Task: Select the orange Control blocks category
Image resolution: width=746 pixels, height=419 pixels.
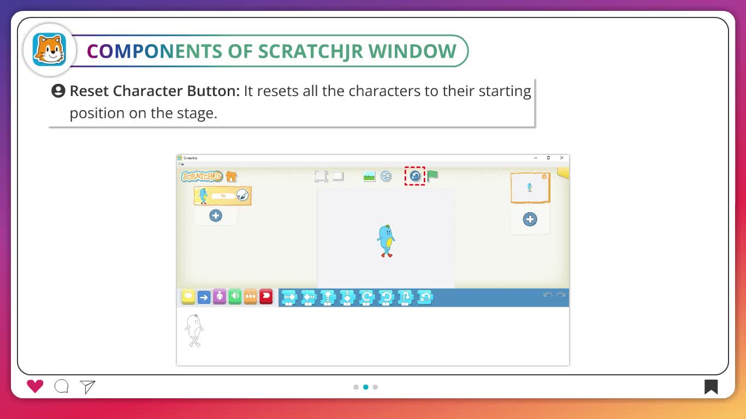Action: coord(251,297)
